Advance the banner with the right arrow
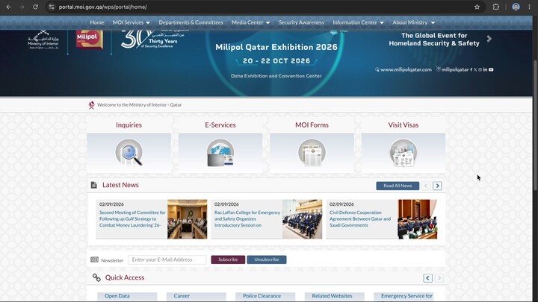The image size is (538, 302). point(489,39)
